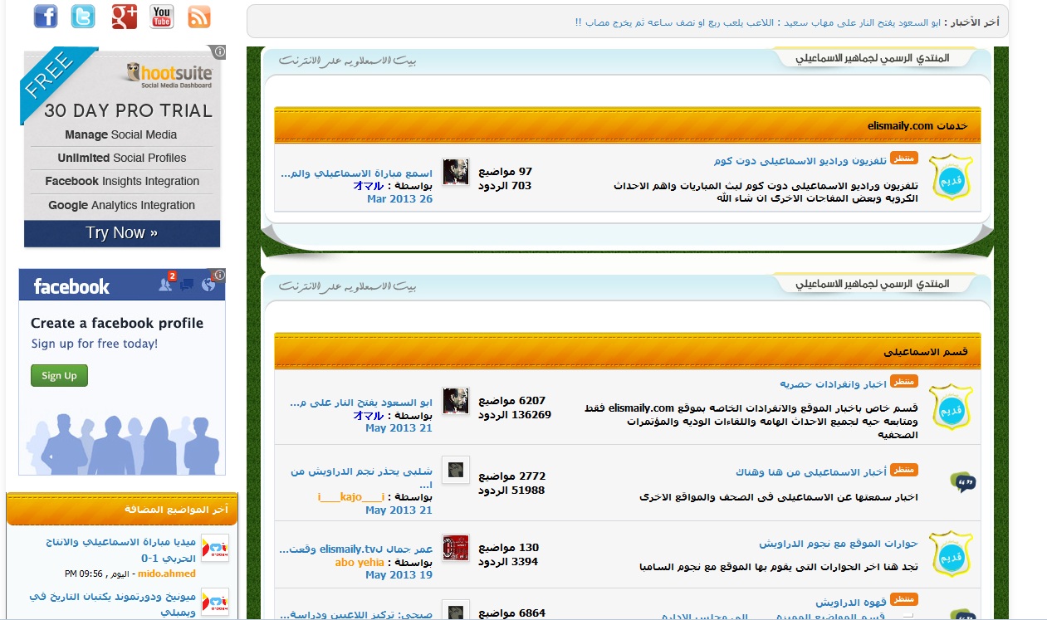Open حوارات الموقع مع نجوم الدراويش forum
Screen dimensions: 1047x620
(838, 544)
